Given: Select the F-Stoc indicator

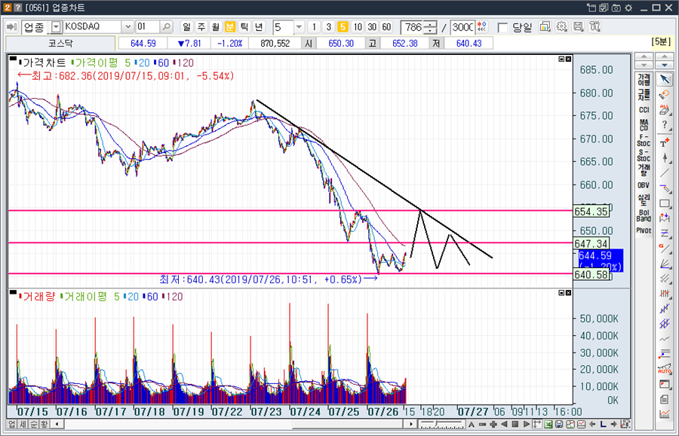Looking at the screenshot, I should [644, 140].
